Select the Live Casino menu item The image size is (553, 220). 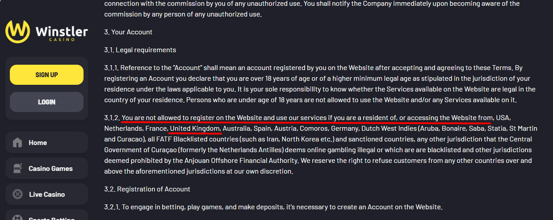point(46,195)
